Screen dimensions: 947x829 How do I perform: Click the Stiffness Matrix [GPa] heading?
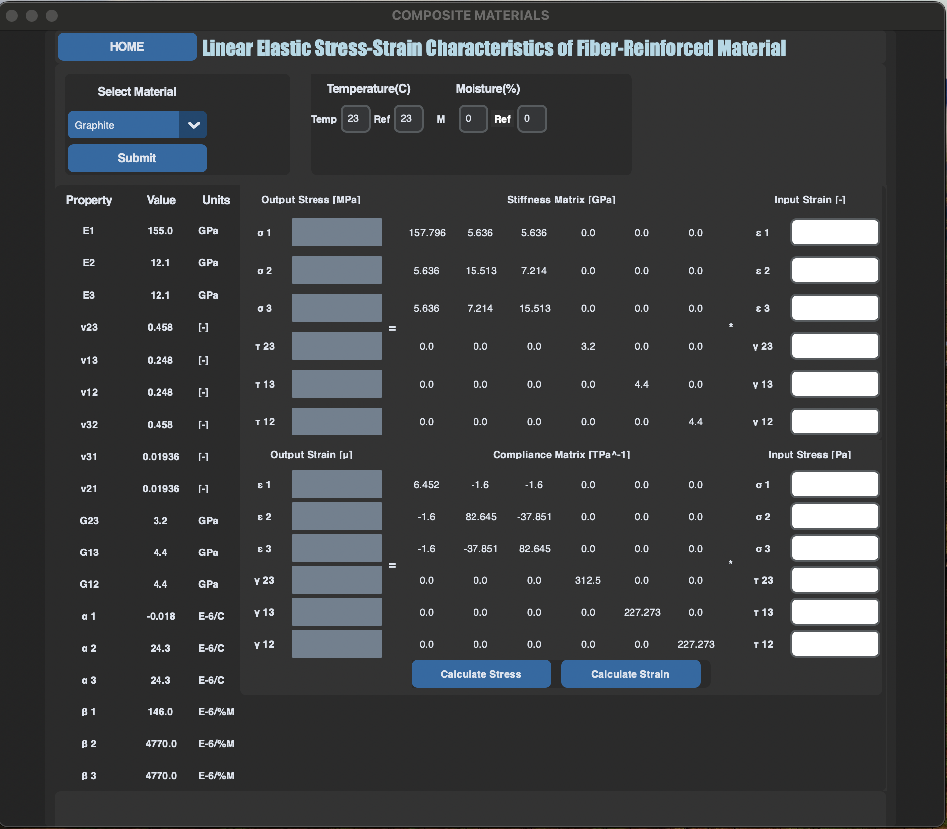point(561,200)
